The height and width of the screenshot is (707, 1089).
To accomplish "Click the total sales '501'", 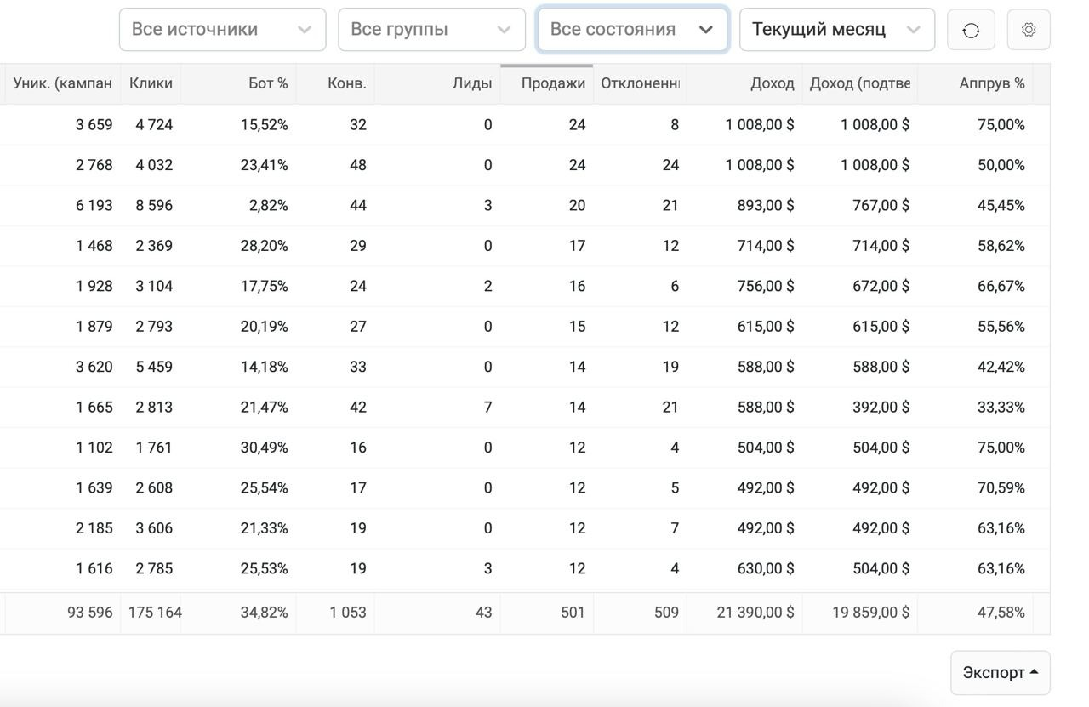I will pos(573,613).
